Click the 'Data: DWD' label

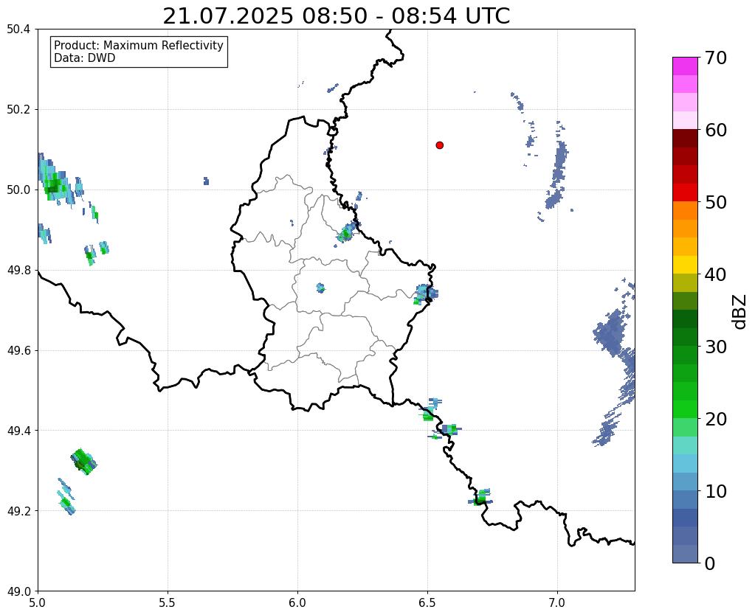[85, 58]
